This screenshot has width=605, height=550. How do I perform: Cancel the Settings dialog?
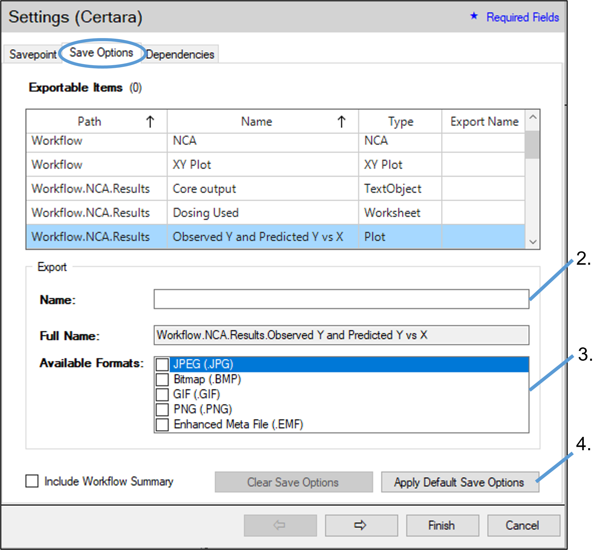(522, 525)
